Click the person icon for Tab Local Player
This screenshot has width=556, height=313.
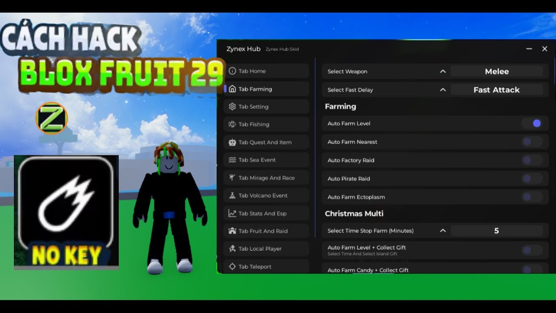(x=232, y=249)
